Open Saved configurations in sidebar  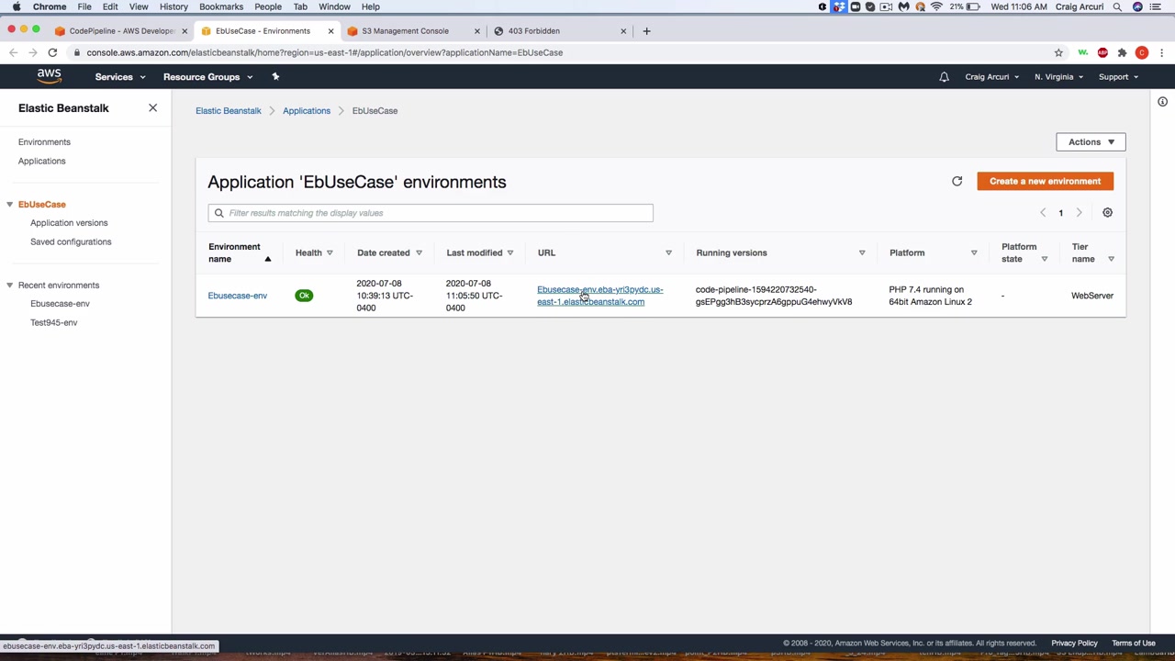[71, 242]
